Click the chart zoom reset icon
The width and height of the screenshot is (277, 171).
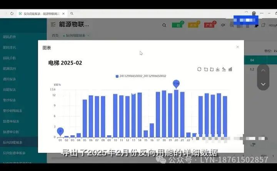(212, 69)
